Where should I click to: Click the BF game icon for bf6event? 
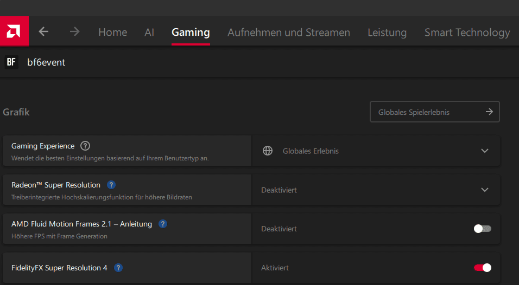point(11,62)
